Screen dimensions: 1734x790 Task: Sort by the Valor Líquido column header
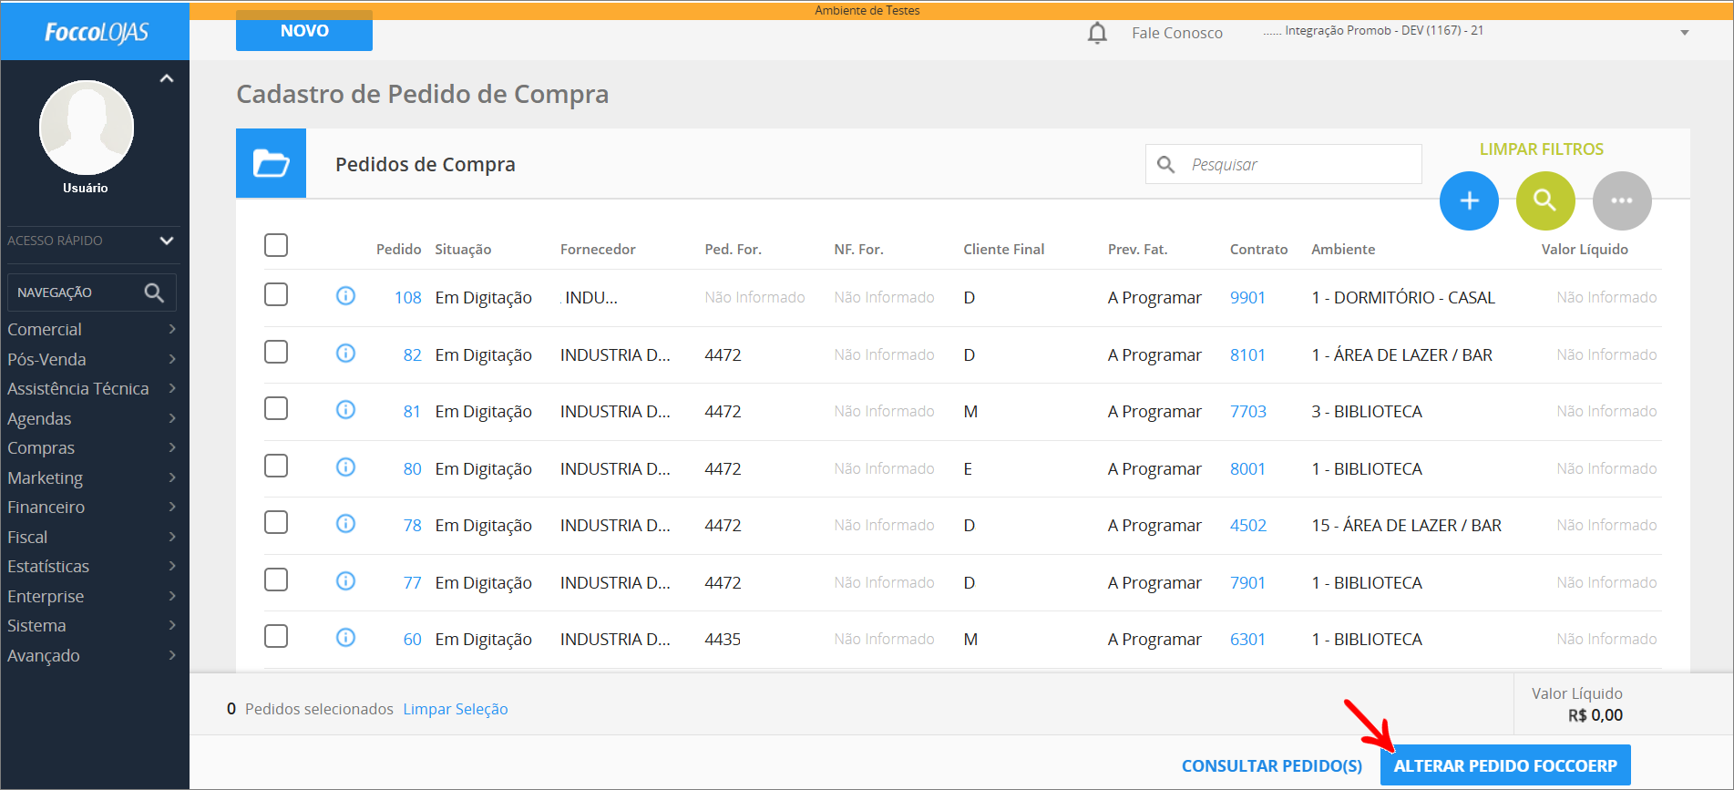point(1585,249)
